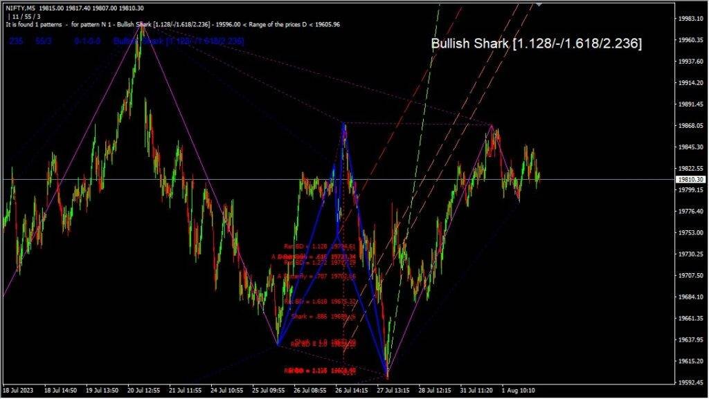Click the white horizontal current price line
Screen dimensions: 709x399
tap(338, 180)
